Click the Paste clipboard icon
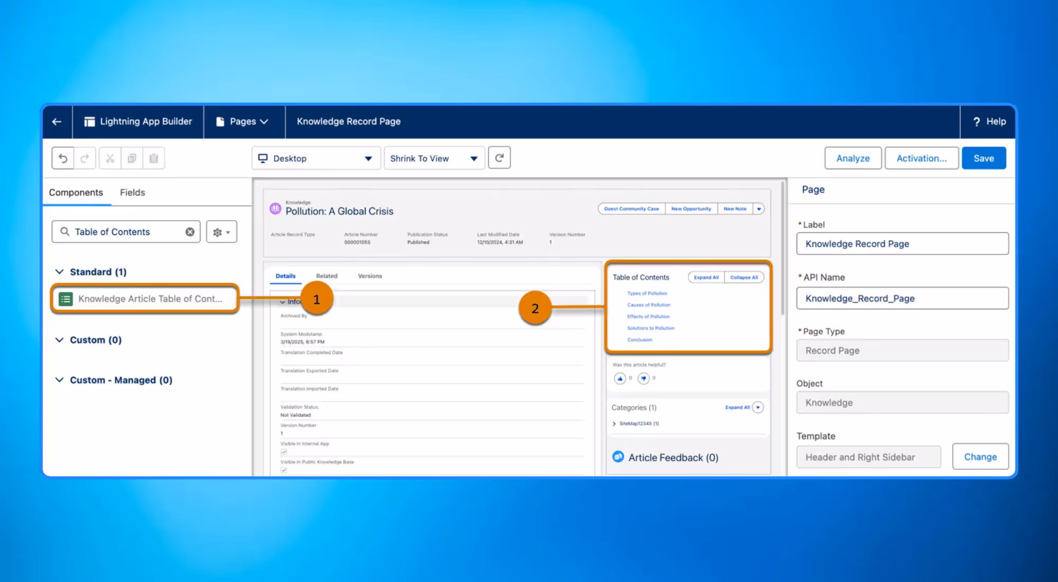Image resolution: width=1058 pixels, height=582 pixels. 154,158
